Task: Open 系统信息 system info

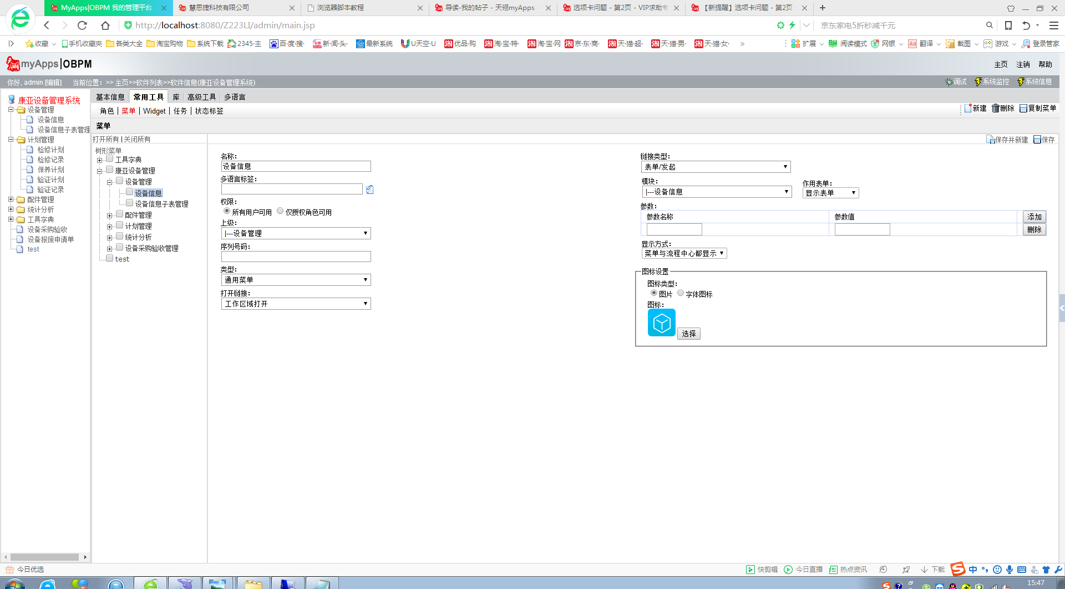Action: pos(1034,82)
